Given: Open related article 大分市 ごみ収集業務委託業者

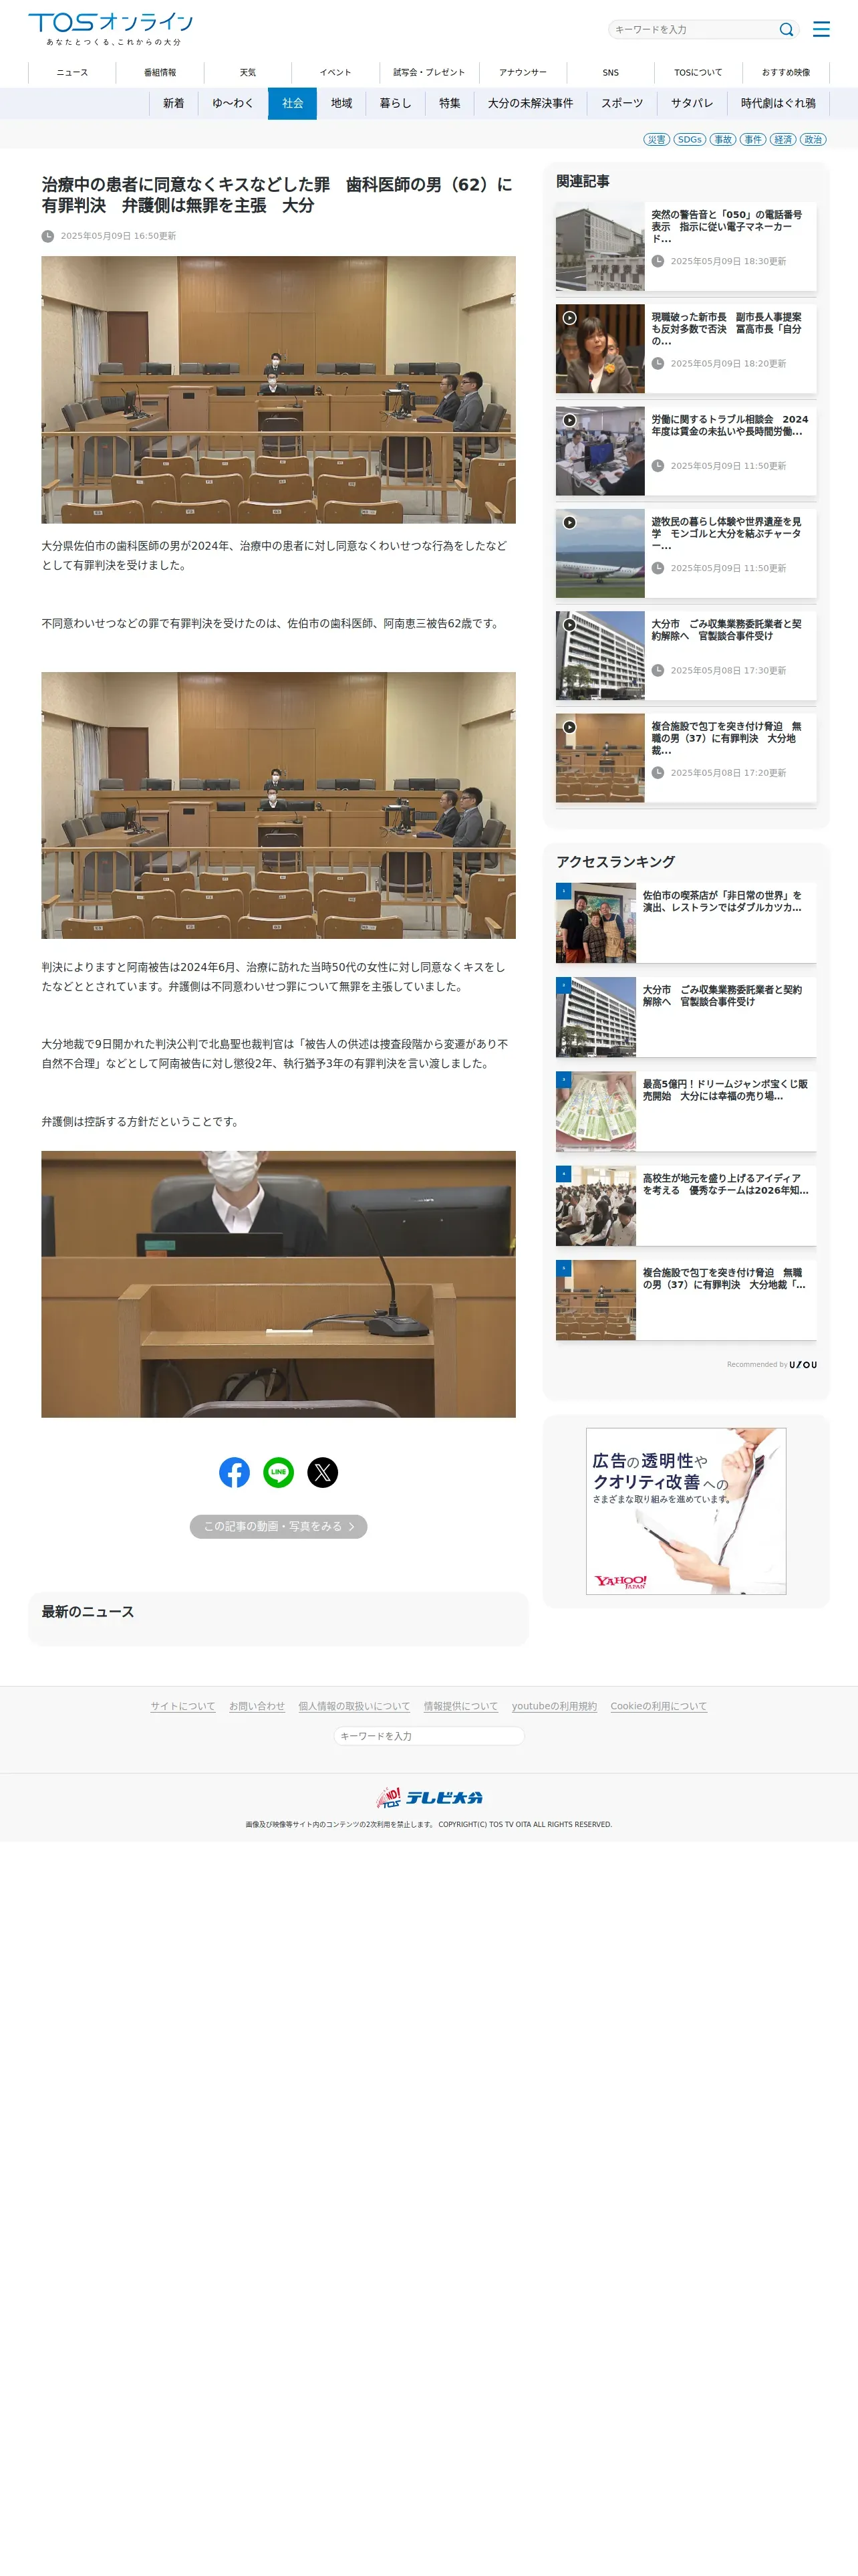Looking at the screenshot, I should [686, 655].
